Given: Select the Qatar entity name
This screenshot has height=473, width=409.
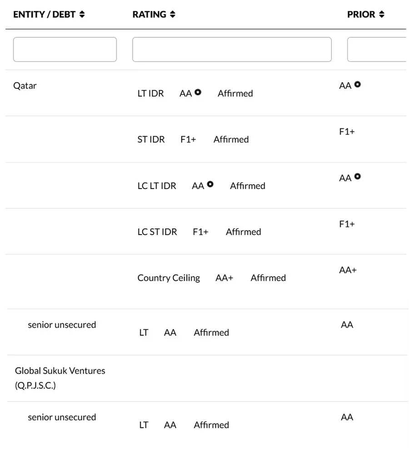Looking at the screenshot, I should click(x=25, y=86).
